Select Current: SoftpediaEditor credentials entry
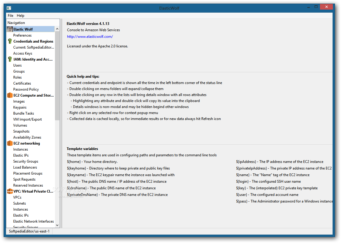Viewport: 341px width, 243px height. (33, 47)
